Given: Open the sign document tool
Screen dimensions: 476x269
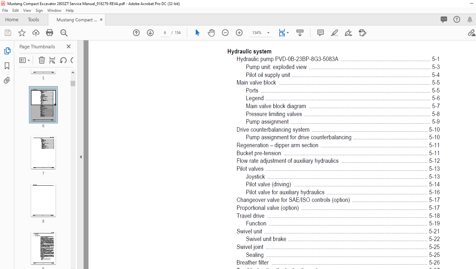Looking at the screenshot, I should [349, 33].
